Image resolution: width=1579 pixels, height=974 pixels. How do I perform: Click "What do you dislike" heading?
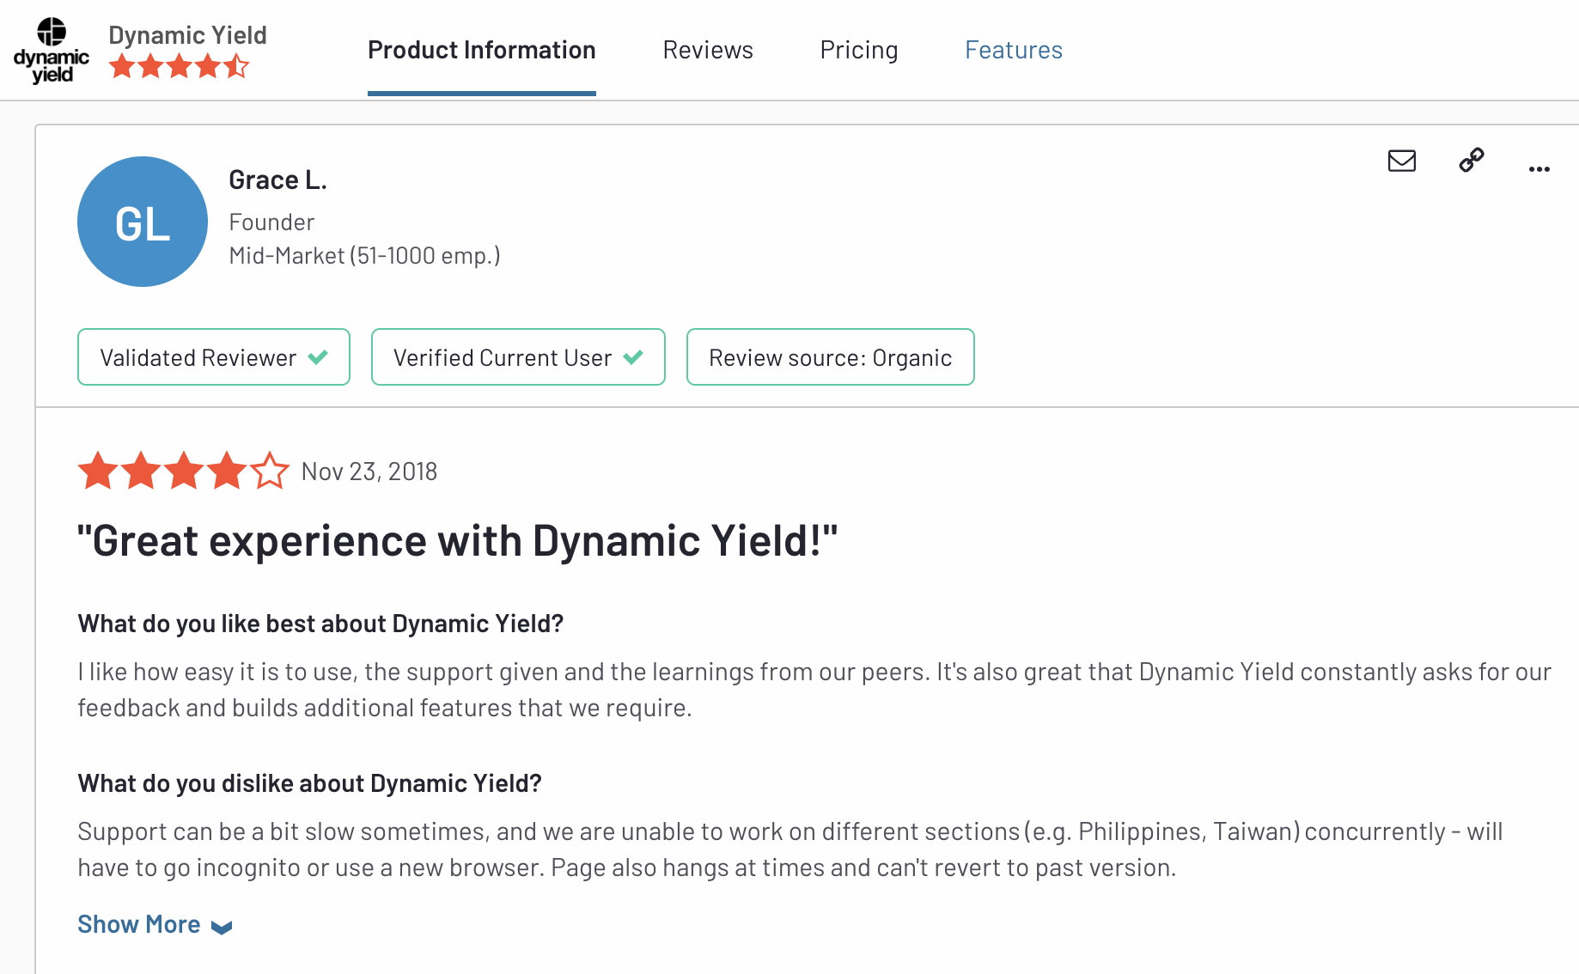pos(309,783)
